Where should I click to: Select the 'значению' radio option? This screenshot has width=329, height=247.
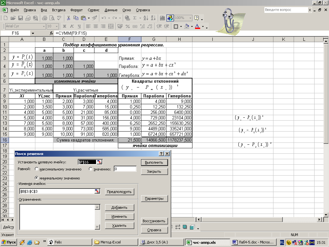[91, 169]
